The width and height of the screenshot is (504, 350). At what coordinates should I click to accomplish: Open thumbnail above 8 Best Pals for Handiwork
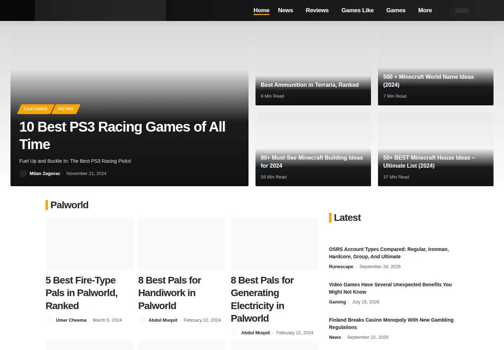(x=182, y=243)
